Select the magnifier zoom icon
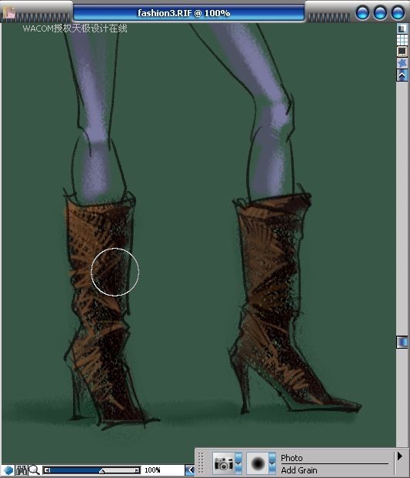This screenshot has width=410, height=478. coord(34,470)
